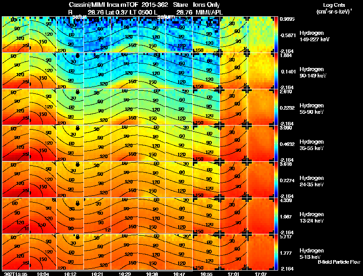
Task: Click the 'MIMI/APL' text in the header
Action: click(209, 12)
